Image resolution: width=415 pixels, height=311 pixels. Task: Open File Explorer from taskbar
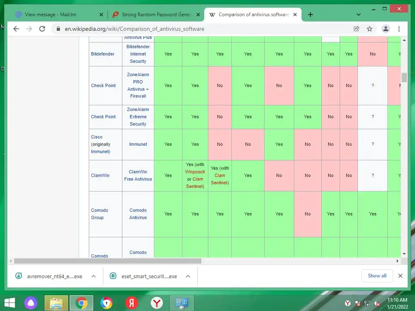tap(56, 303)
